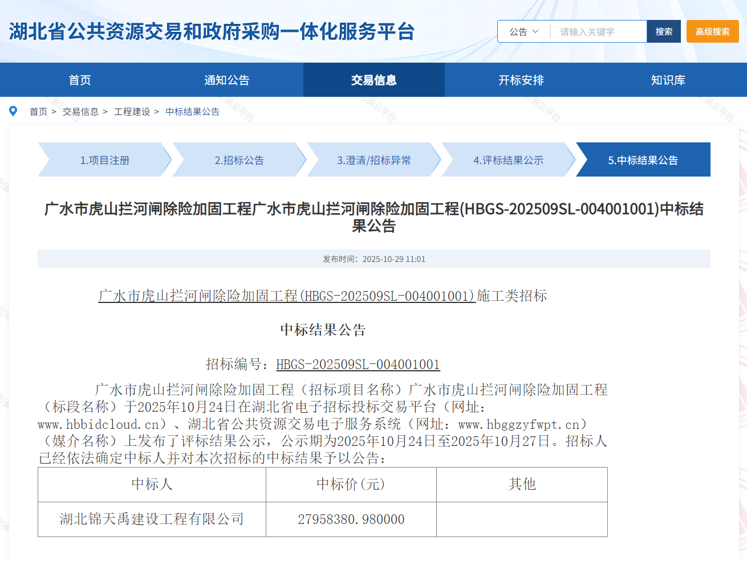
Task: Click the 搜索 search button
Action: [663, 31]
